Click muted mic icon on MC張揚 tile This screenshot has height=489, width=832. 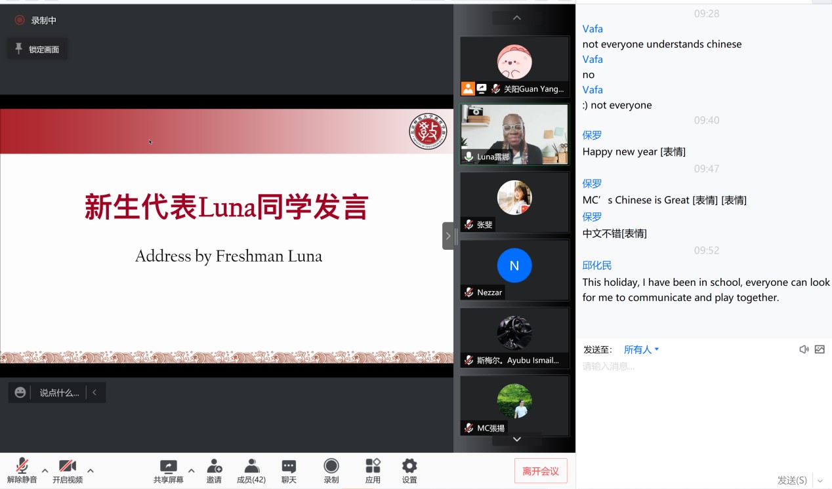pyautogui.click(x=468, y=428)
